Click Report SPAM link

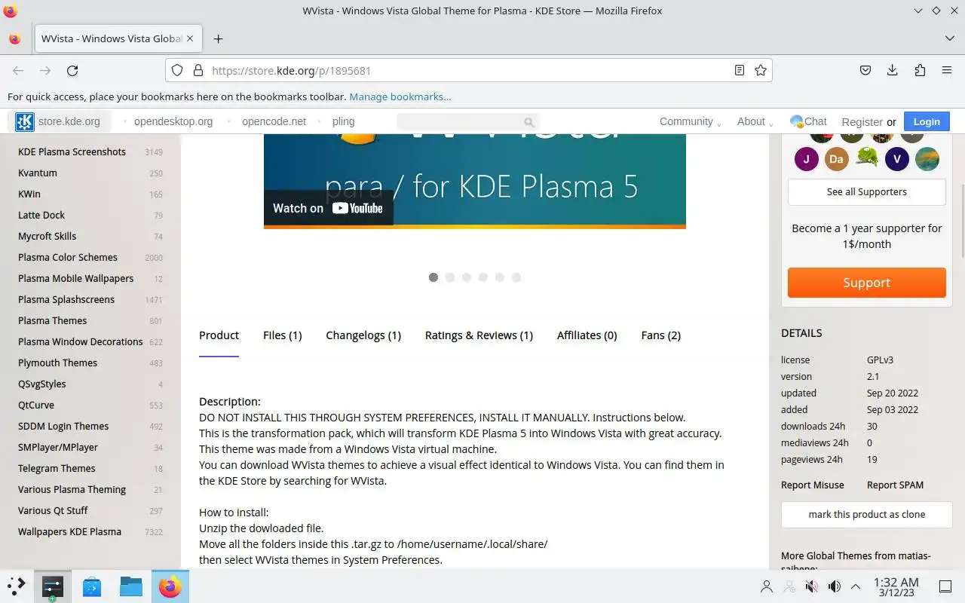tap(895, 485)
